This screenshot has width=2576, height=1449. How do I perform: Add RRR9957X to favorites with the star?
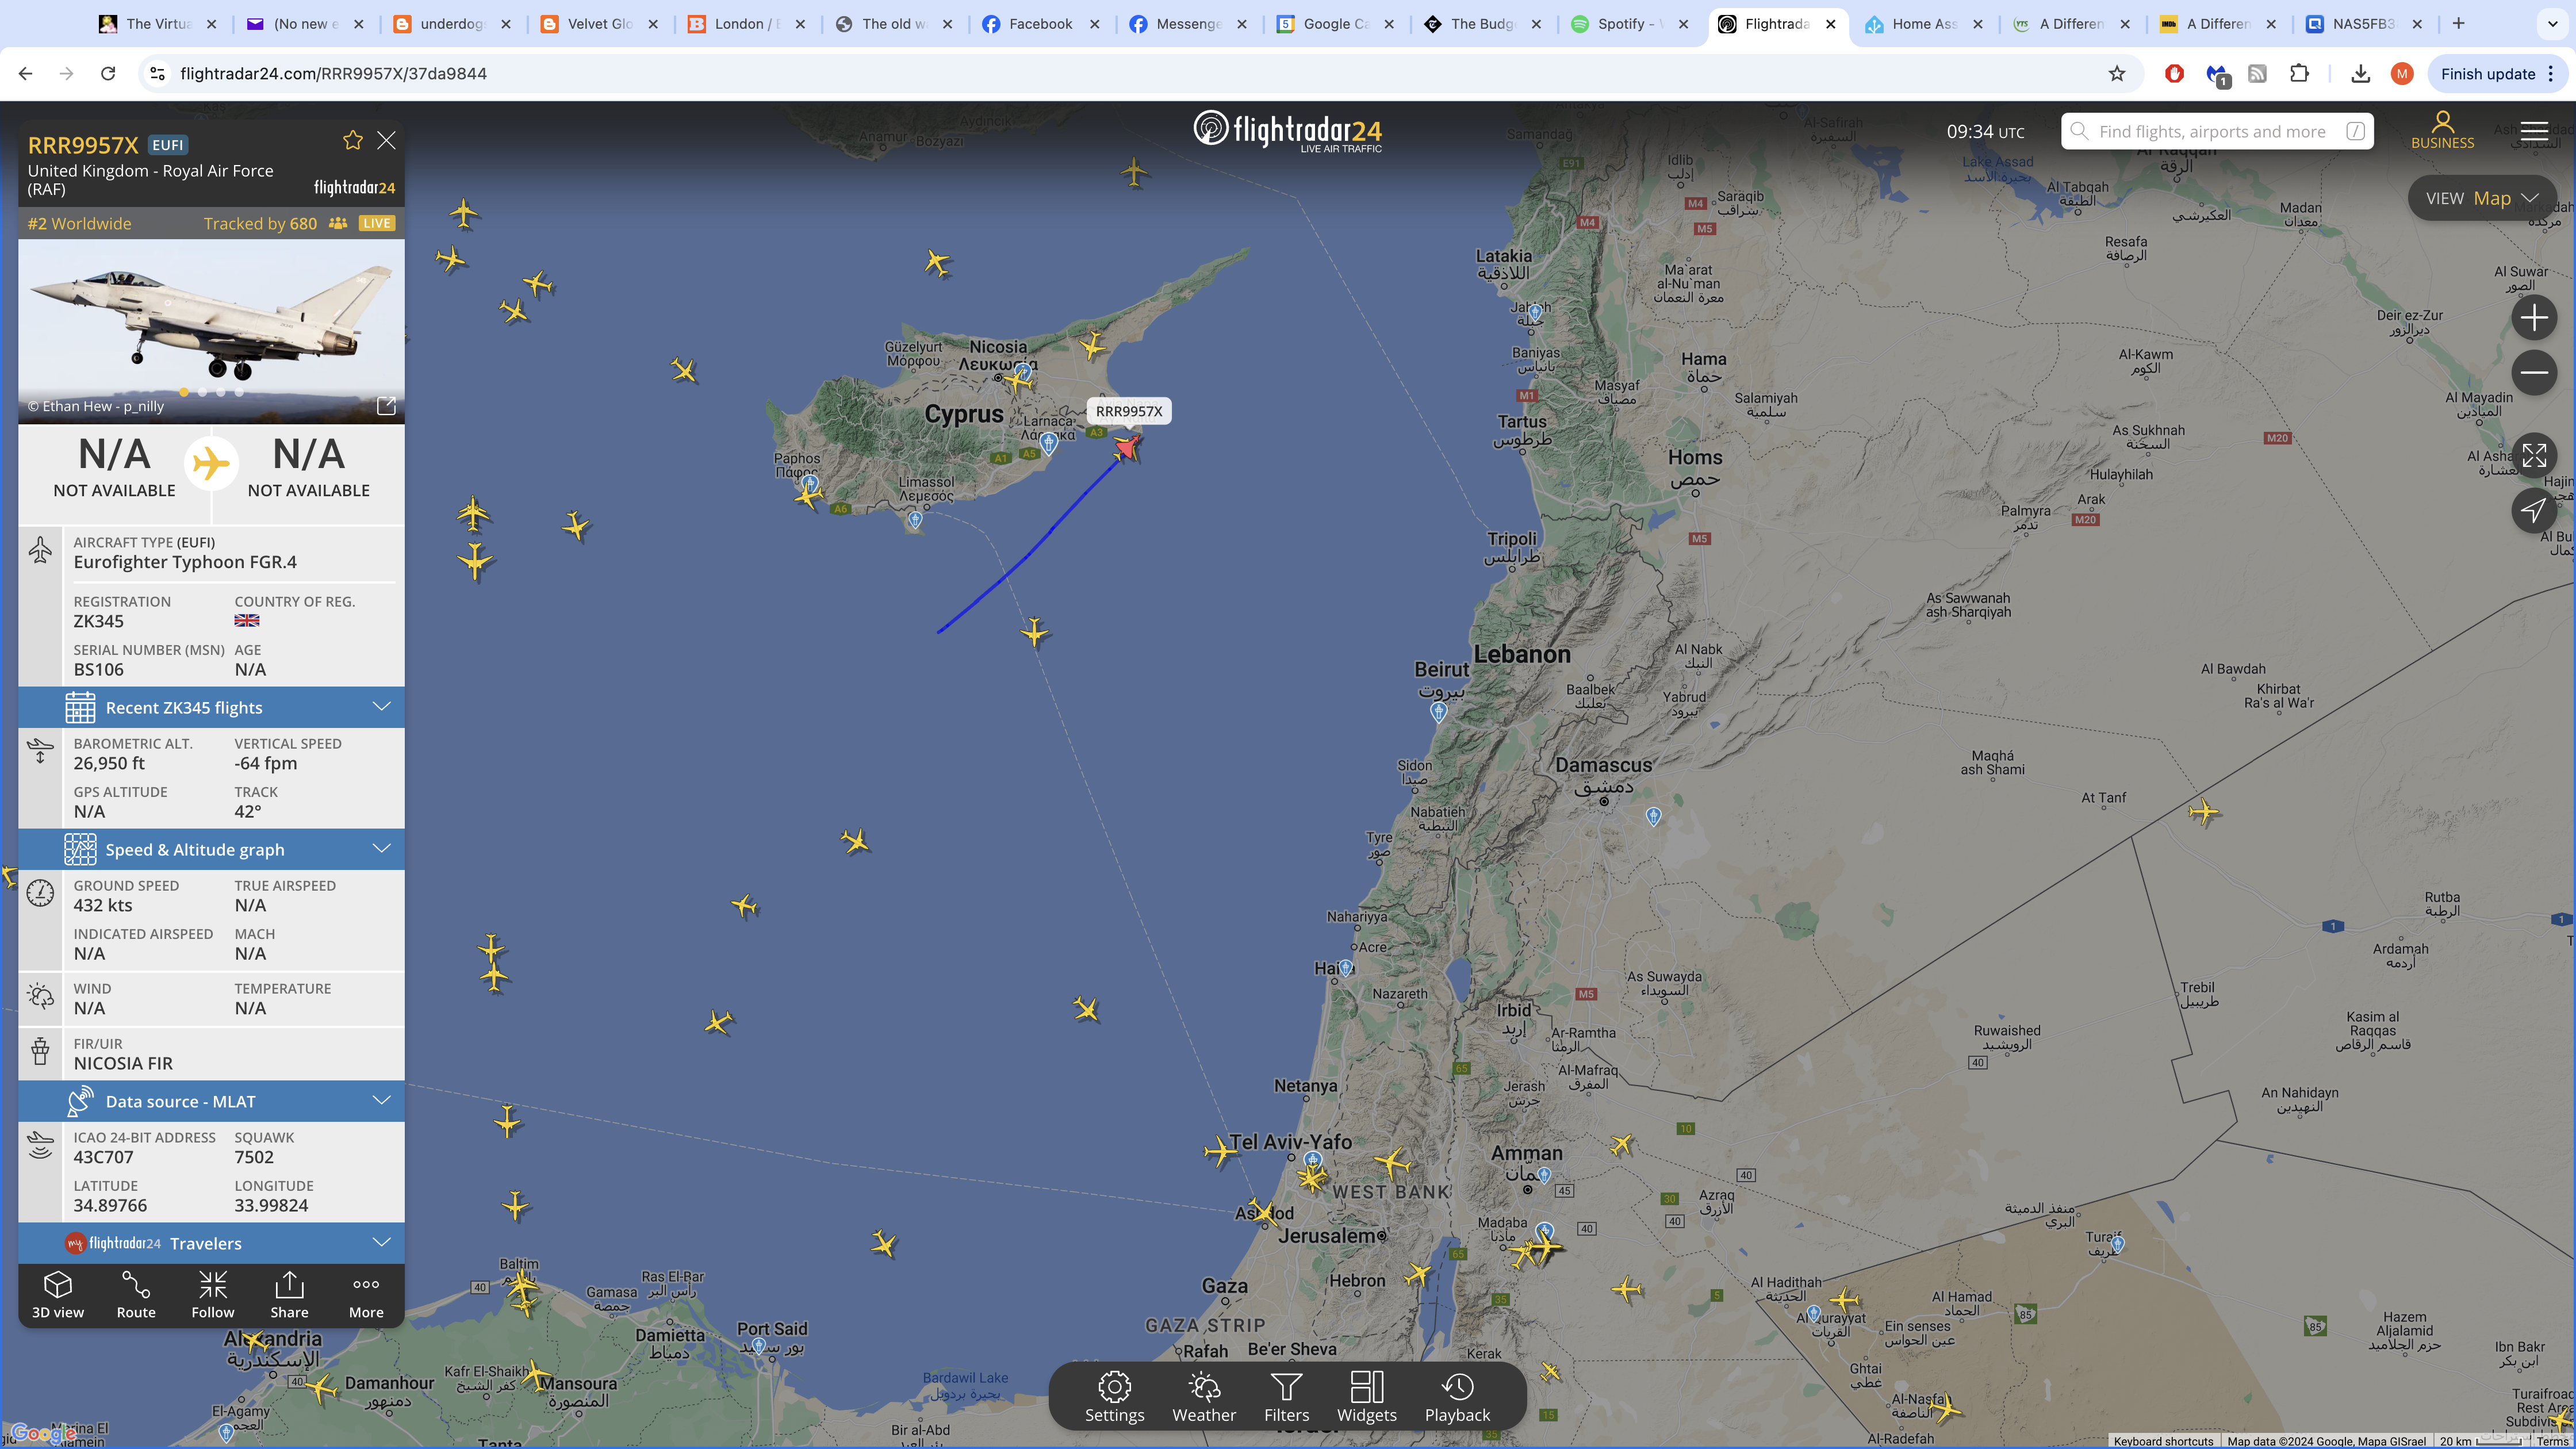[353, 141]
